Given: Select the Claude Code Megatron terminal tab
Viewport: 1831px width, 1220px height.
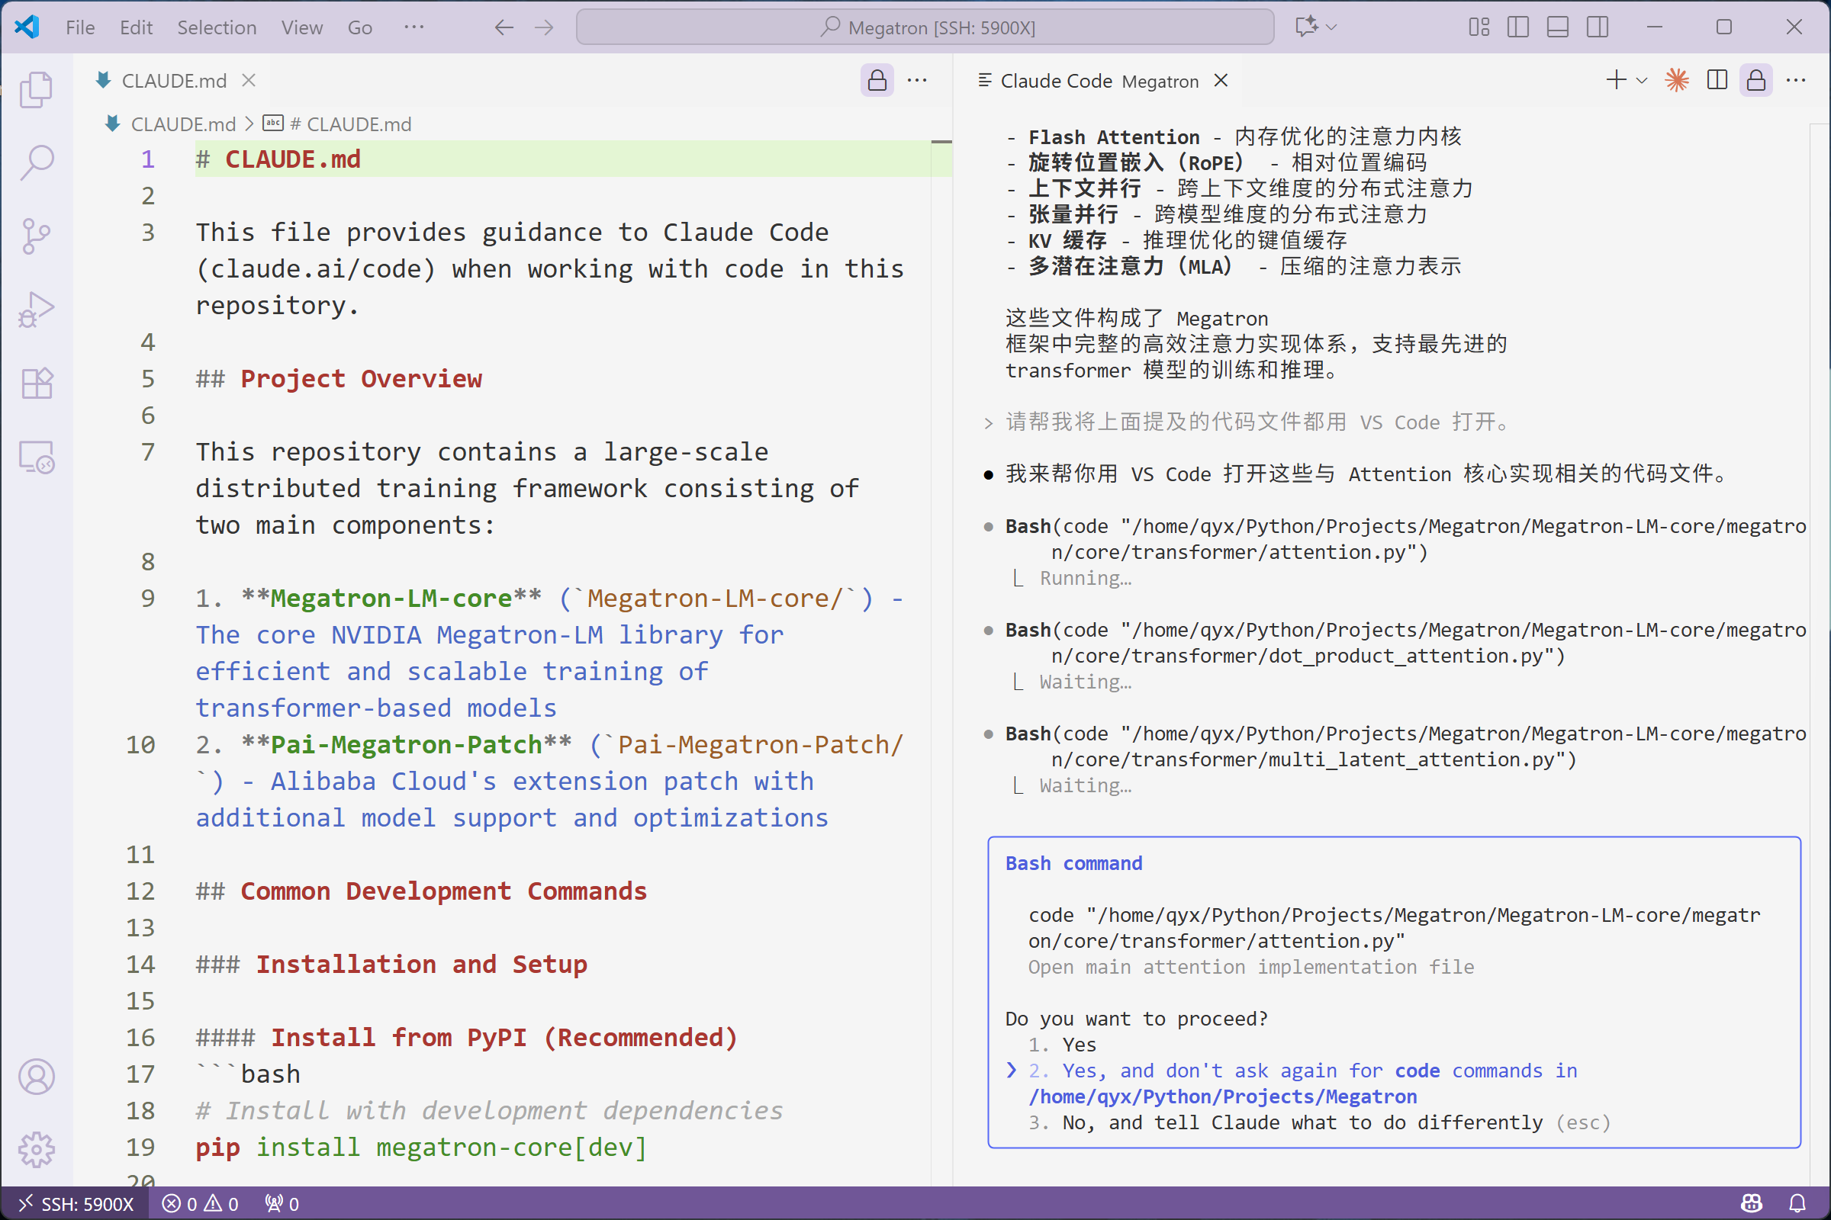Looking at the screenshot, I should pos(1099,80).
